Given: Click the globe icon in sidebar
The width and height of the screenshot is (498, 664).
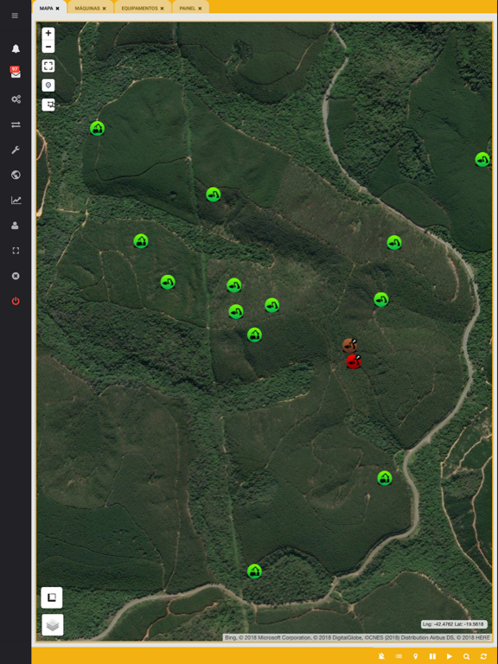Looking at the screenshot, I should (x=16, y=175).
